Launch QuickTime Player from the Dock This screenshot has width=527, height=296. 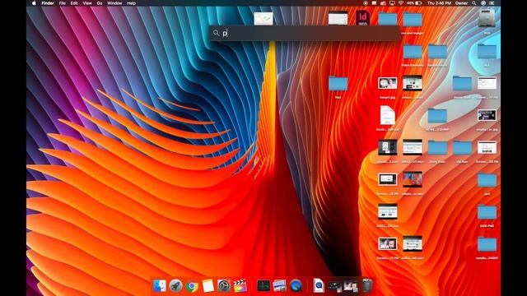coord(296,286)
